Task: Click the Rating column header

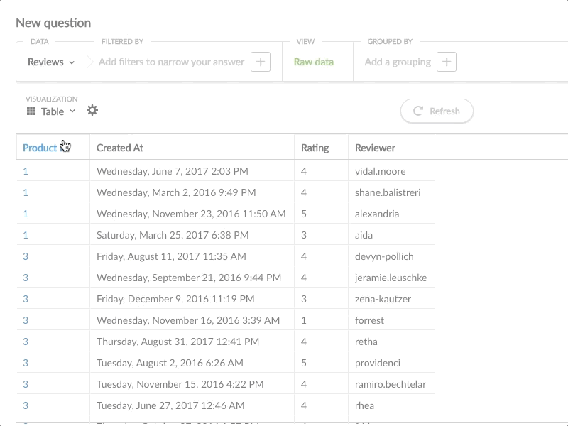Action: [315, 148]
